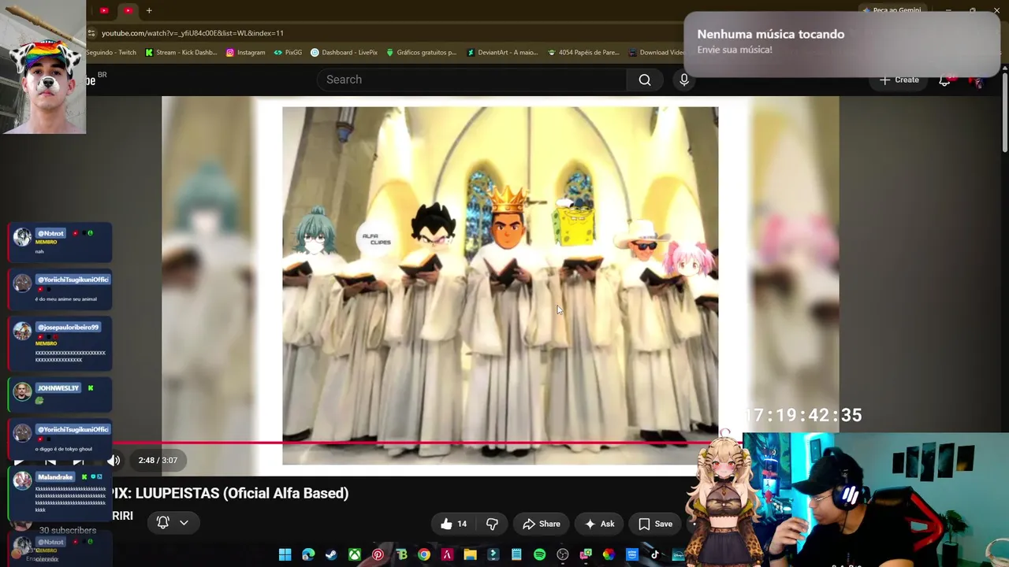Open Microsoft Edge from the taskbar
Image resolution: width=1009 pixels, height=567 pixels.
coord(308,554)
